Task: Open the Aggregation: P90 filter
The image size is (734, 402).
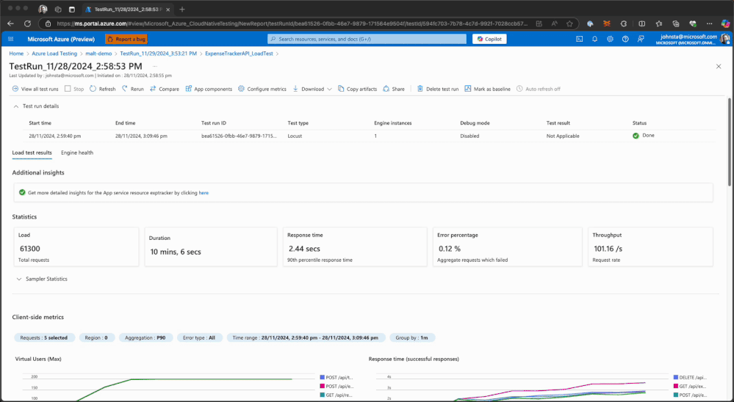Action: 145,337
